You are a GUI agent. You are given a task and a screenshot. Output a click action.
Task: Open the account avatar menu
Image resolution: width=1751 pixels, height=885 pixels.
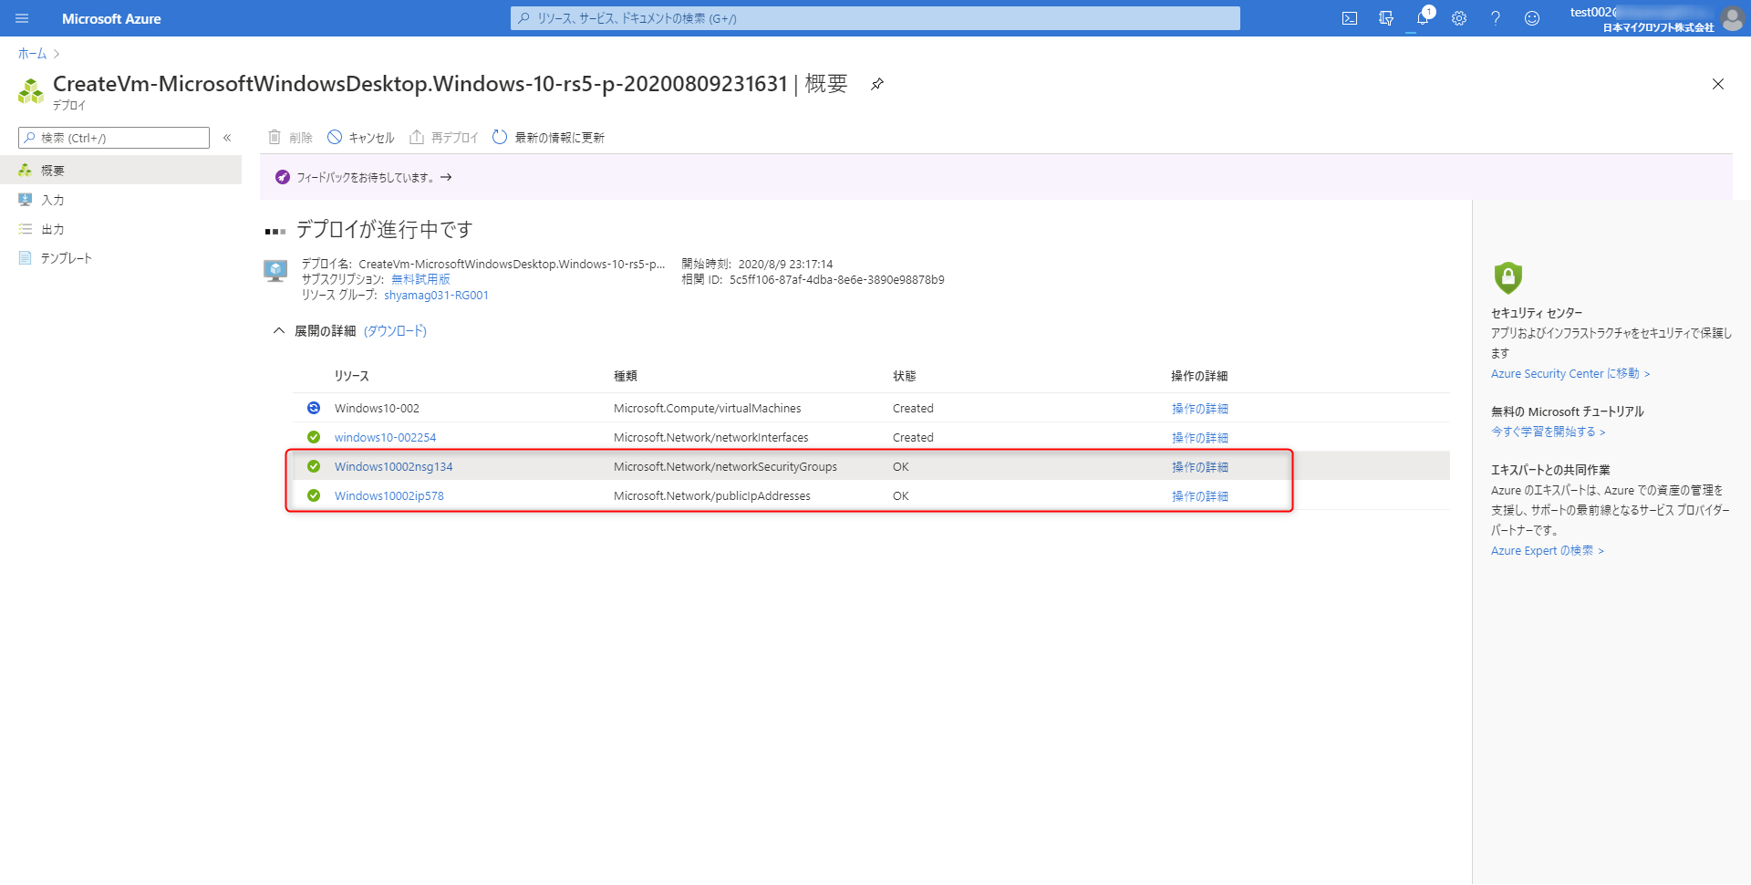tap(1732, 18)
